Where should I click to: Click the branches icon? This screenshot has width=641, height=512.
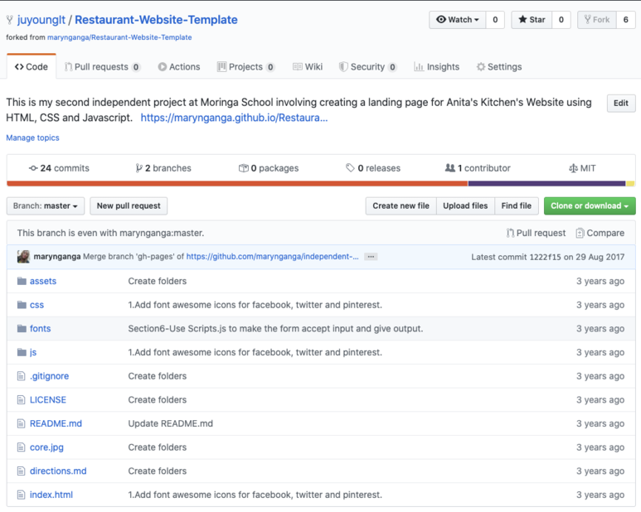tap(139, 168)
